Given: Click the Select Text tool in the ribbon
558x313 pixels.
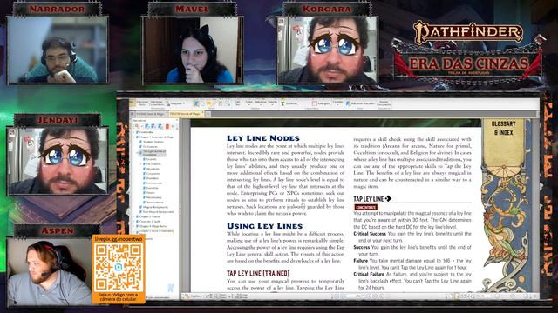Looking at the screenshot, I should pos(142,103).
